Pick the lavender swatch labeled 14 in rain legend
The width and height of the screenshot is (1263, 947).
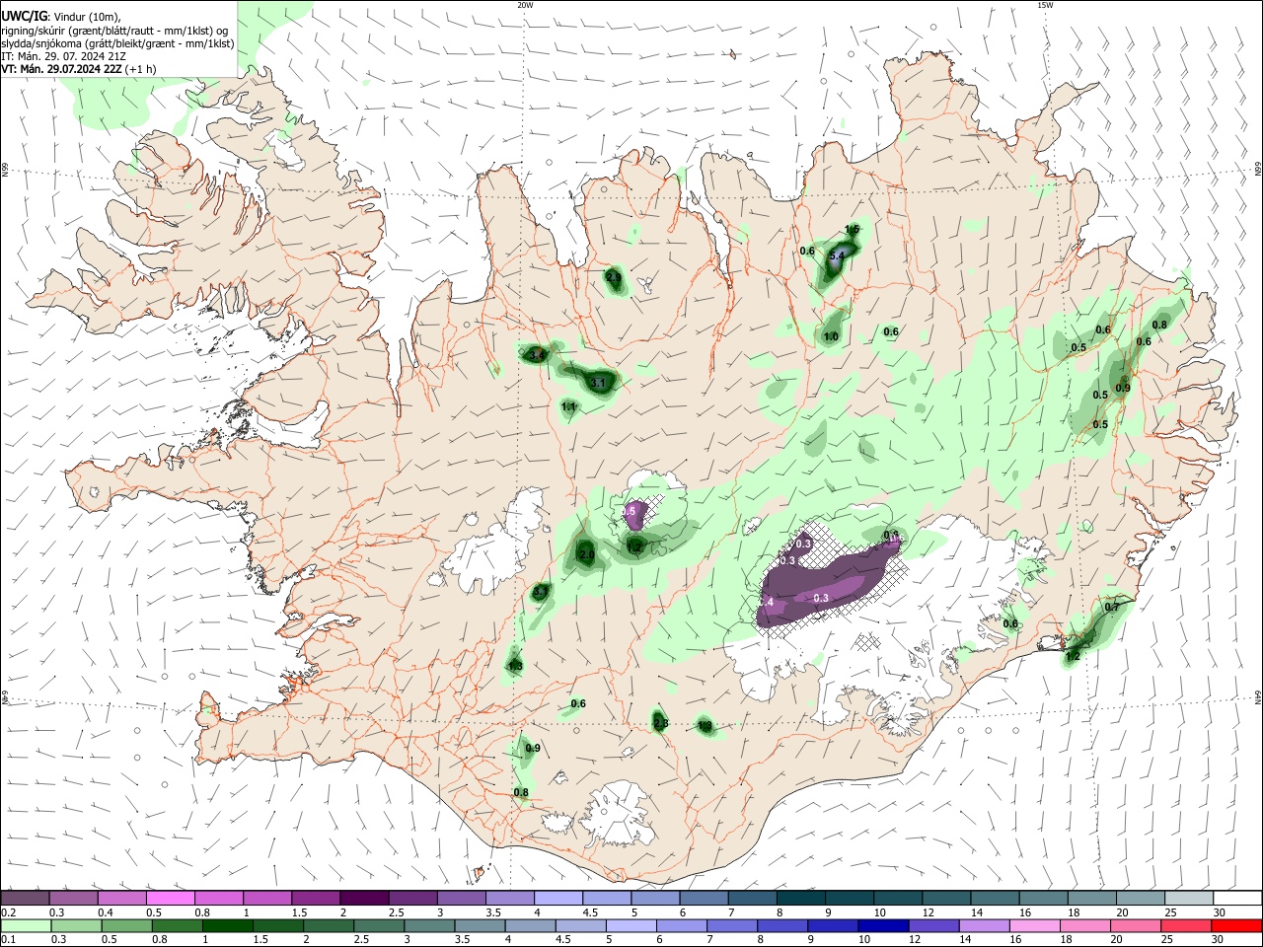(985, 925)
